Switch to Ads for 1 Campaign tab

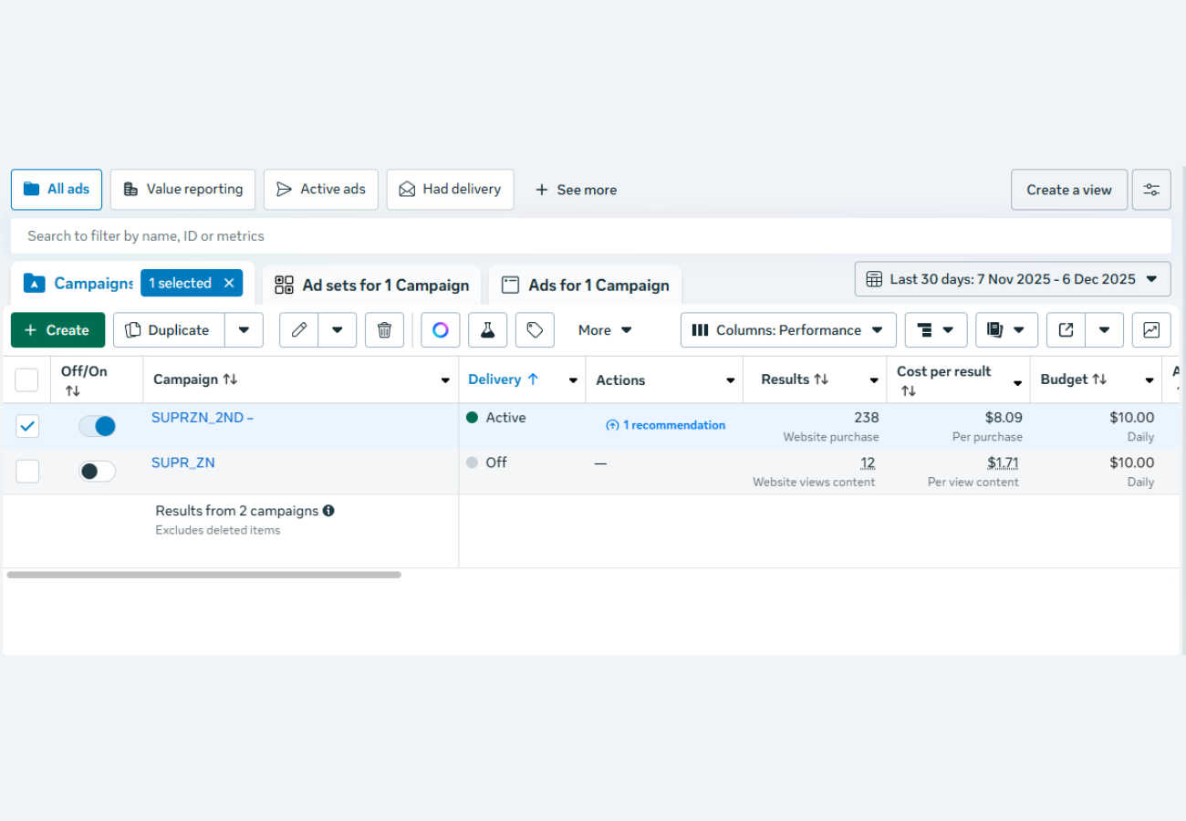tap(586, 286)
